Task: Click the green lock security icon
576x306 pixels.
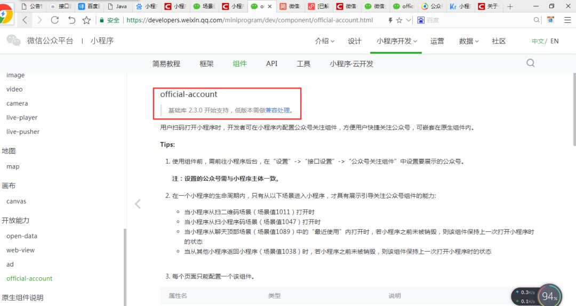Action: click(102, 20)
